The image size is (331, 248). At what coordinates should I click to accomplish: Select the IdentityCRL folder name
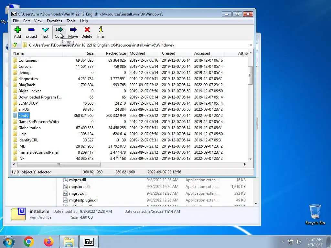(28, 140)
